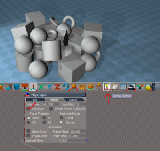Click the orange object on grid icon
The height and width of the screenshot is (151, 160).
tap(99, 87)
